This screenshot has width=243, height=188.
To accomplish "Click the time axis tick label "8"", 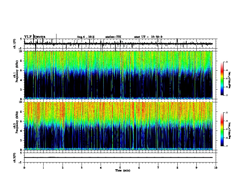I will click(177, 168).
